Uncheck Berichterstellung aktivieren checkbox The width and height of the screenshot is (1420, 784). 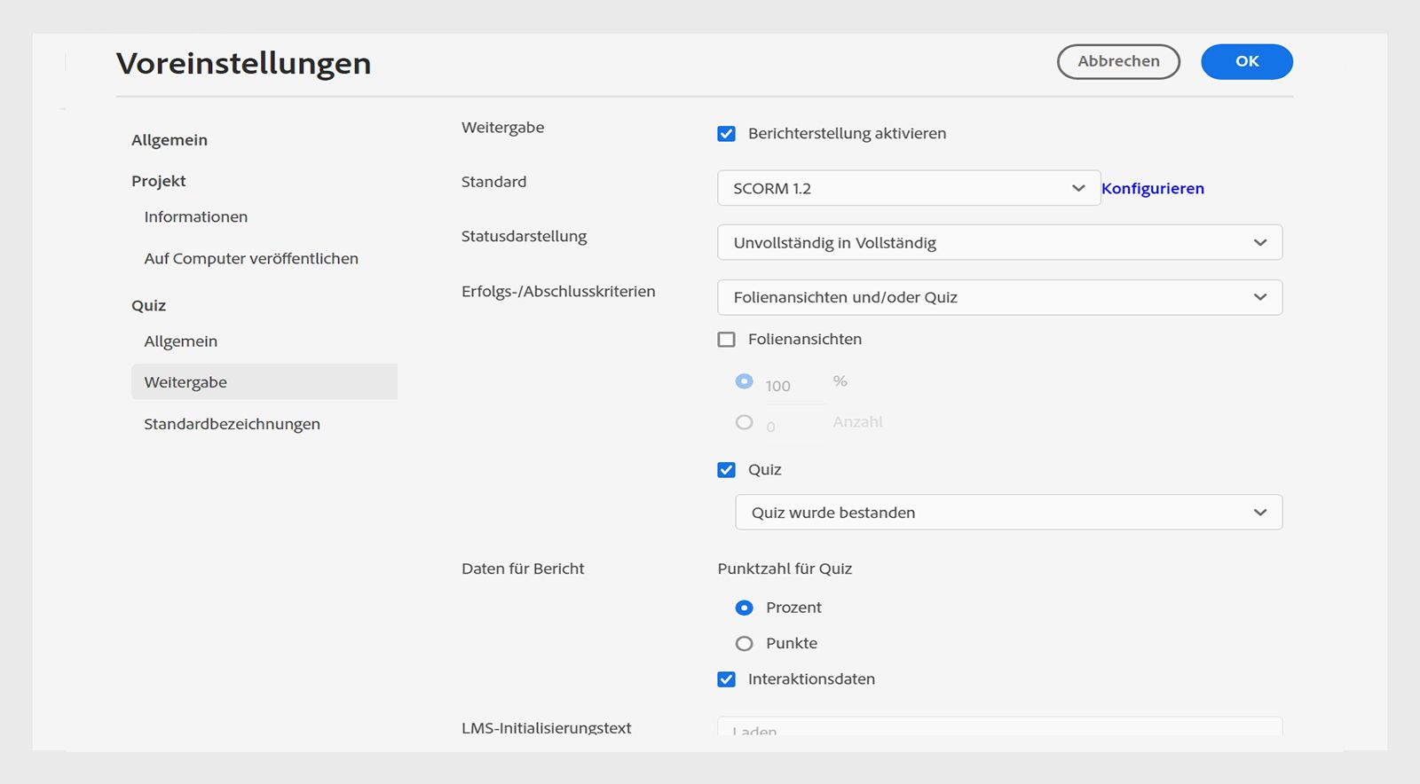click(726, 134)
